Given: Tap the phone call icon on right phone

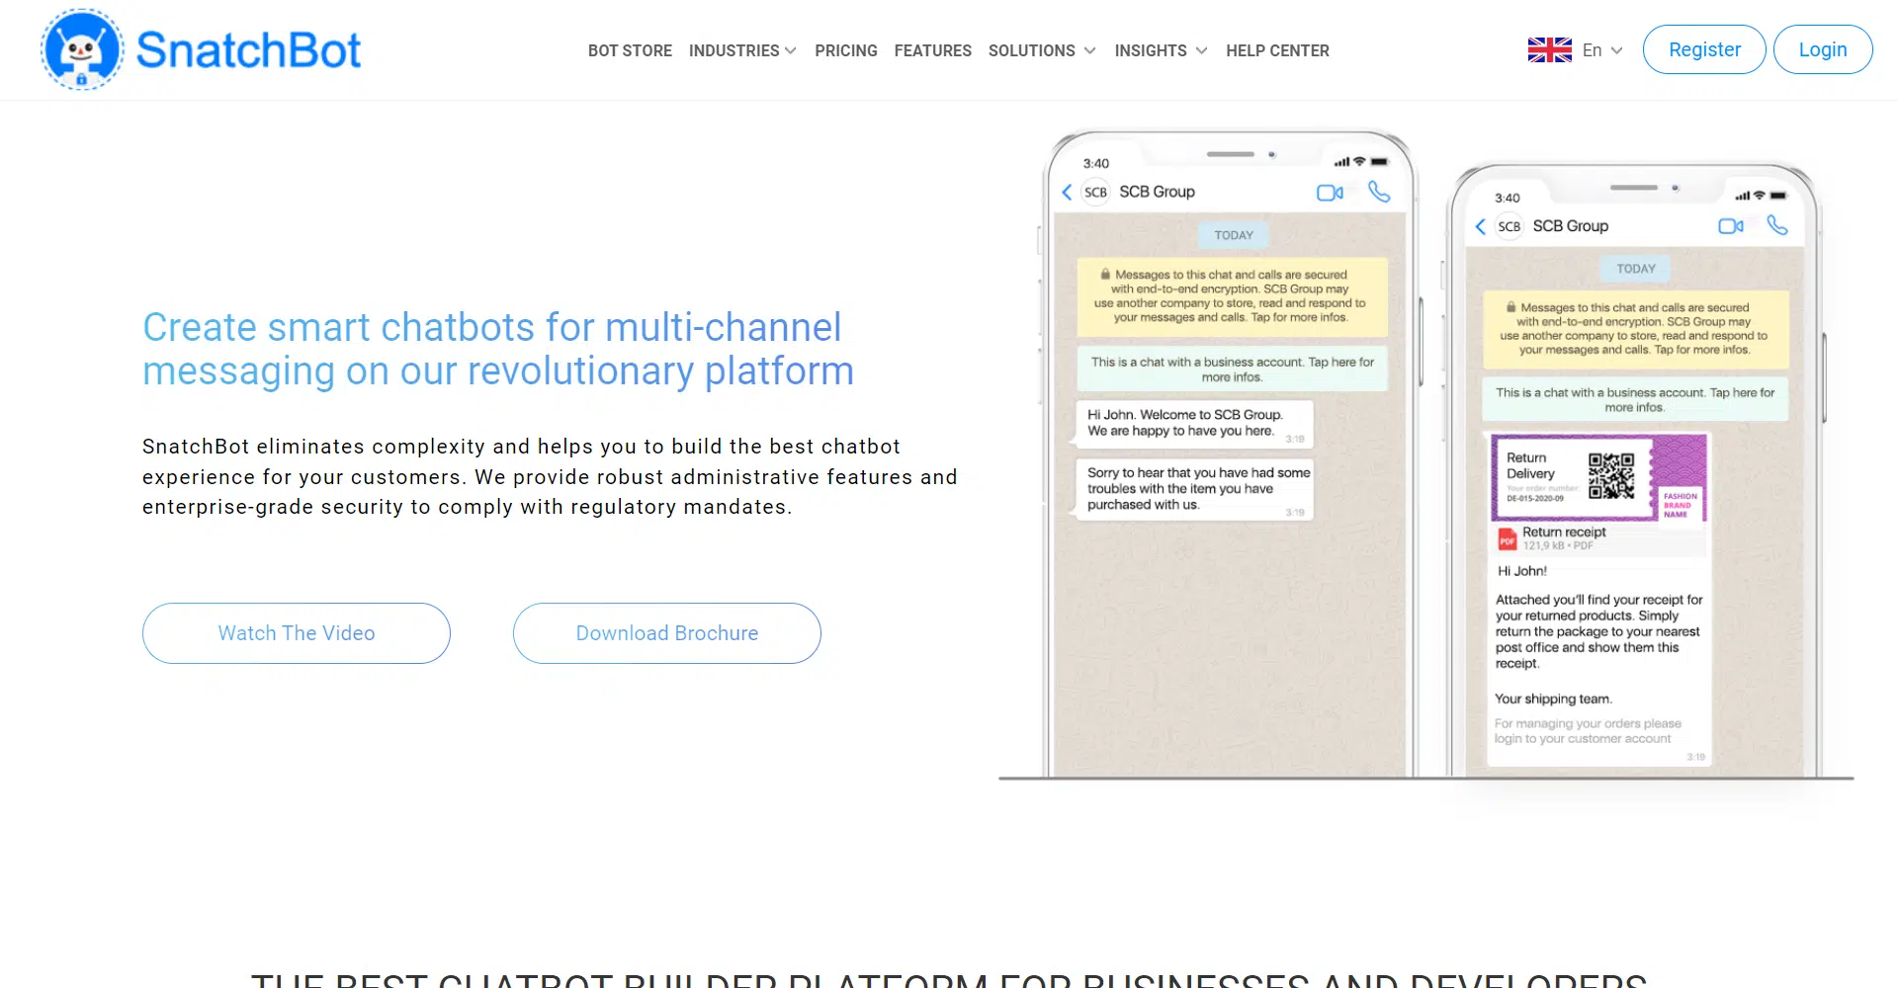Looking at the screenshot, I should click(x=1777, y=225).
